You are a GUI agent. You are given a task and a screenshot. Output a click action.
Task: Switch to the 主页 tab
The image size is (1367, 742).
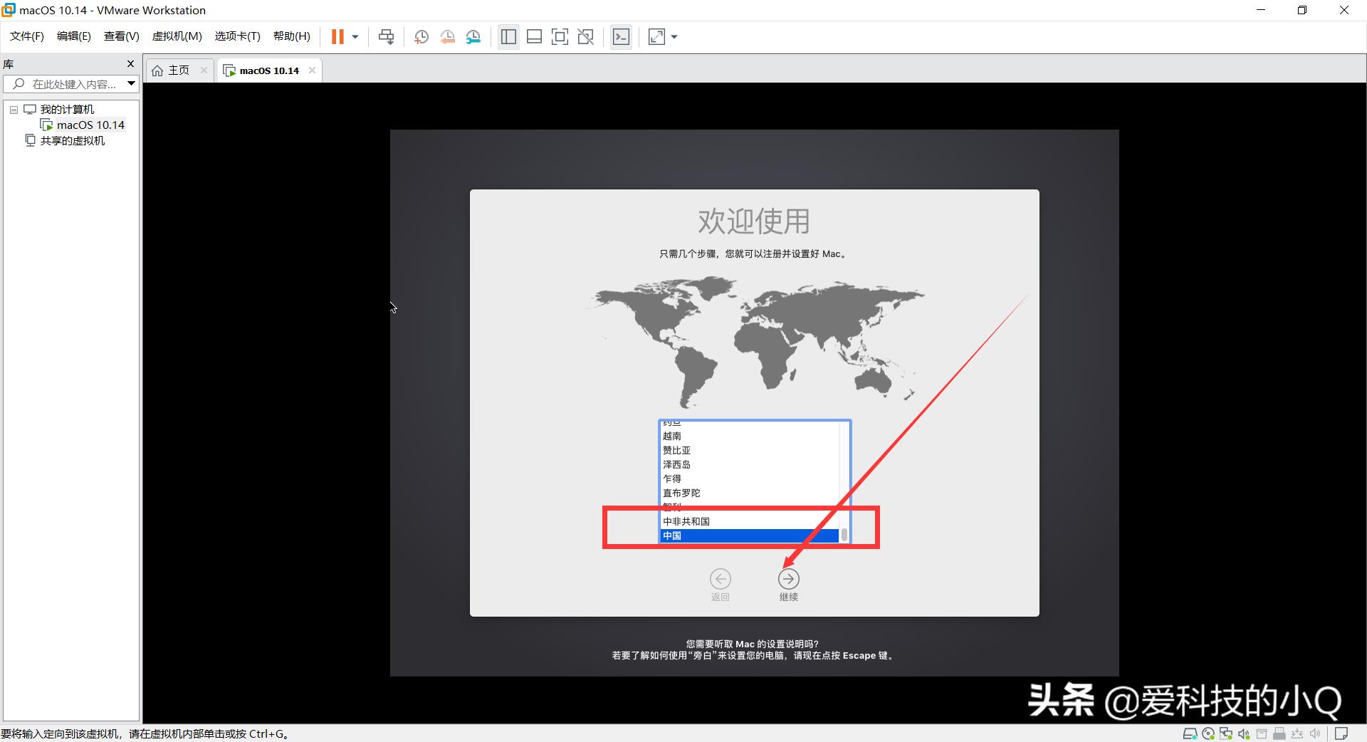(177, 70)
